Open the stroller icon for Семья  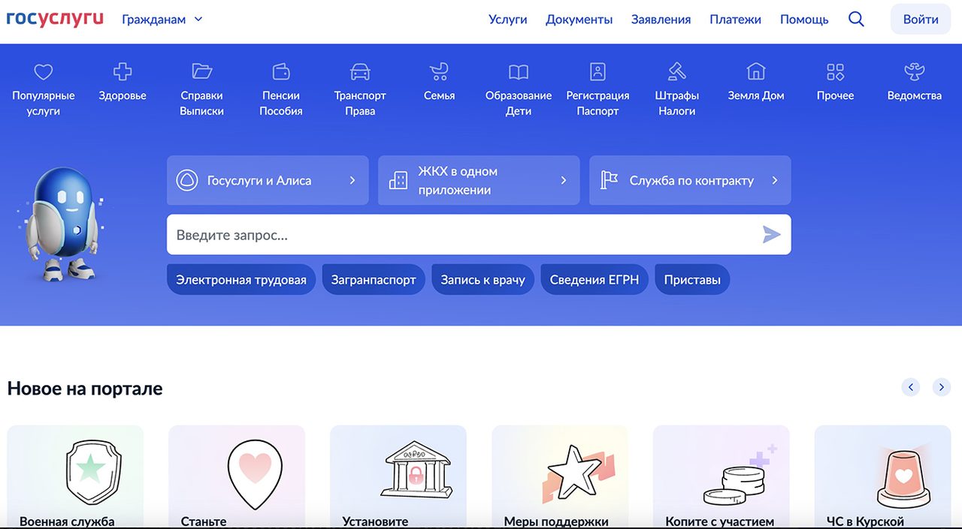tap(439, 72)
